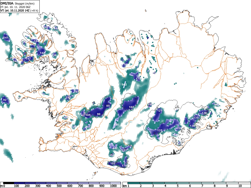Click the m 0 label in the meter legend
251x188 pixels.
pos(3,186)
